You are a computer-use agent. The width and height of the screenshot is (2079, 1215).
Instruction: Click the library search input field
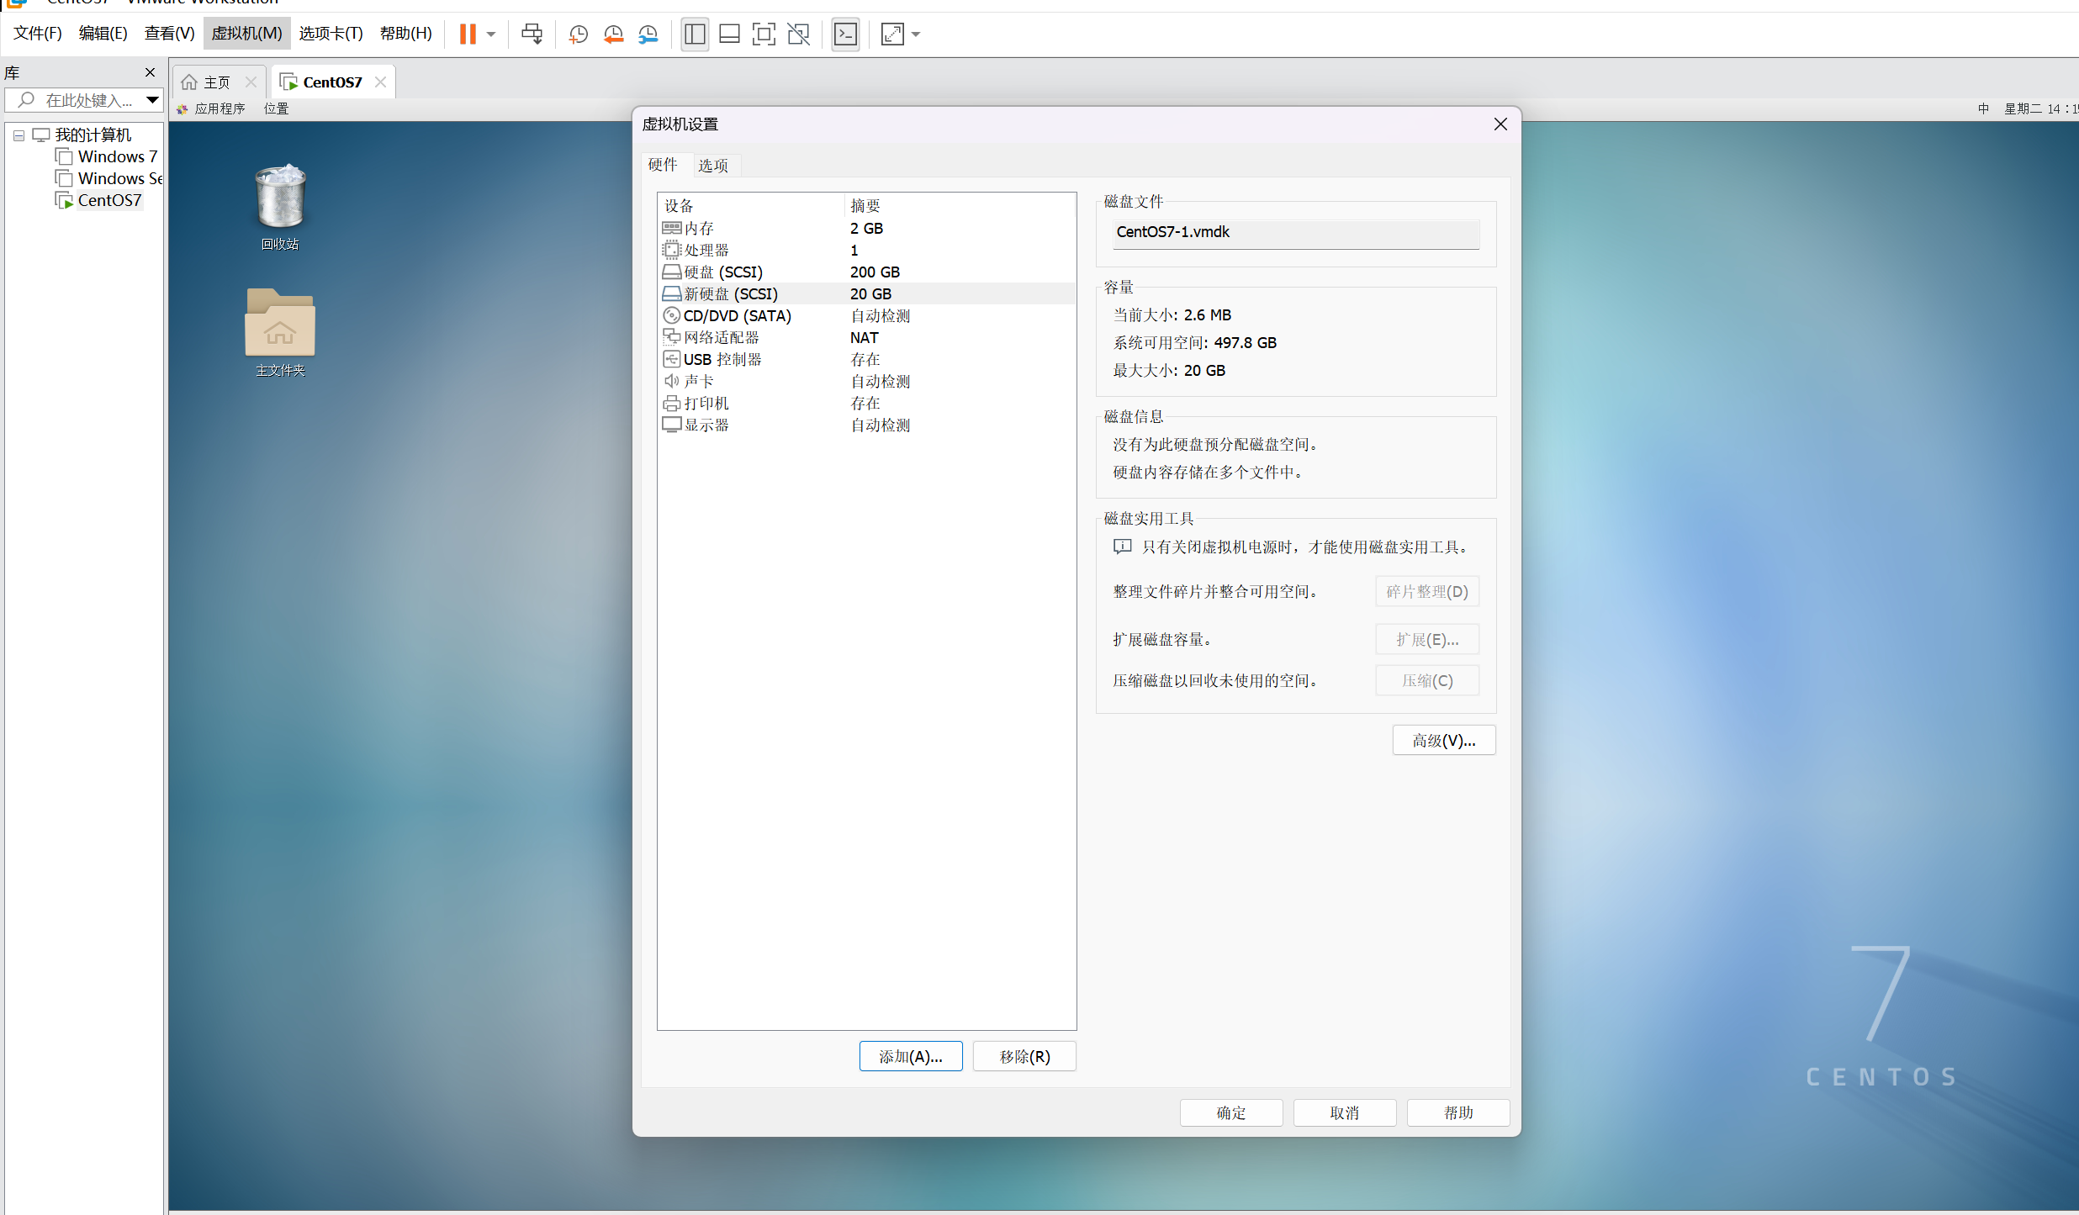tap(88, 100)
